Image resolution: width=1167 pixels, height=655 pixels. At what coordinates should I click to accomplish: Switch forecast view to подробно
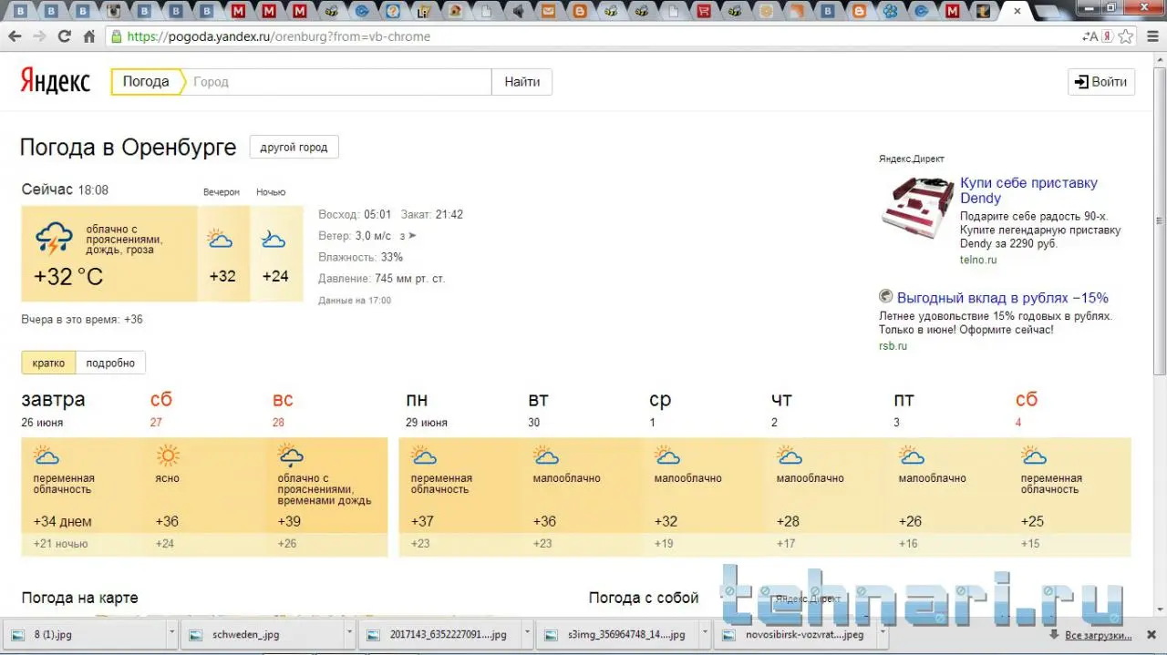[x=110, y=363]
